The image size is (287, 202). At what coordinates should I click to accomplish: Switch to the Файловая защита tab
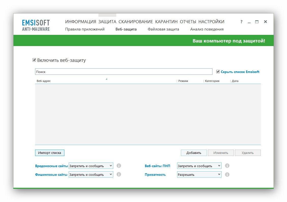[x=163, y=29]
